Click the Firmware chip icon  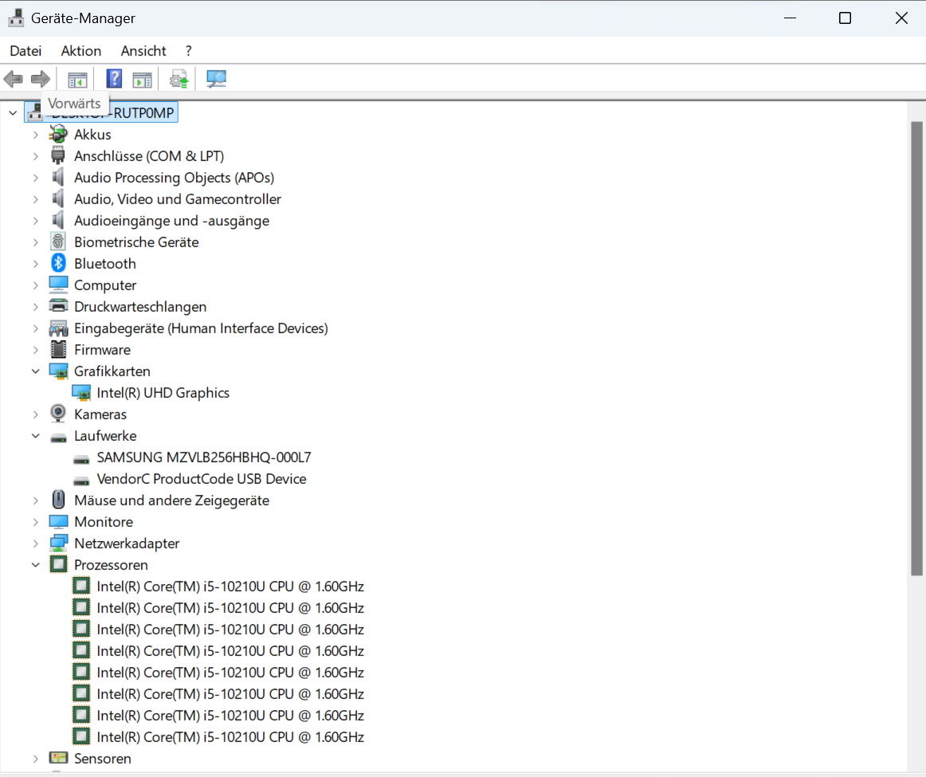click(x=58, y=350)
